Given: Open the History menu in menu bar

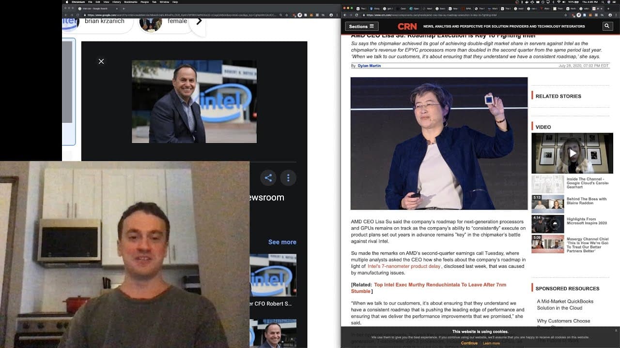Looking at the screenshot, I should point(116,2).
